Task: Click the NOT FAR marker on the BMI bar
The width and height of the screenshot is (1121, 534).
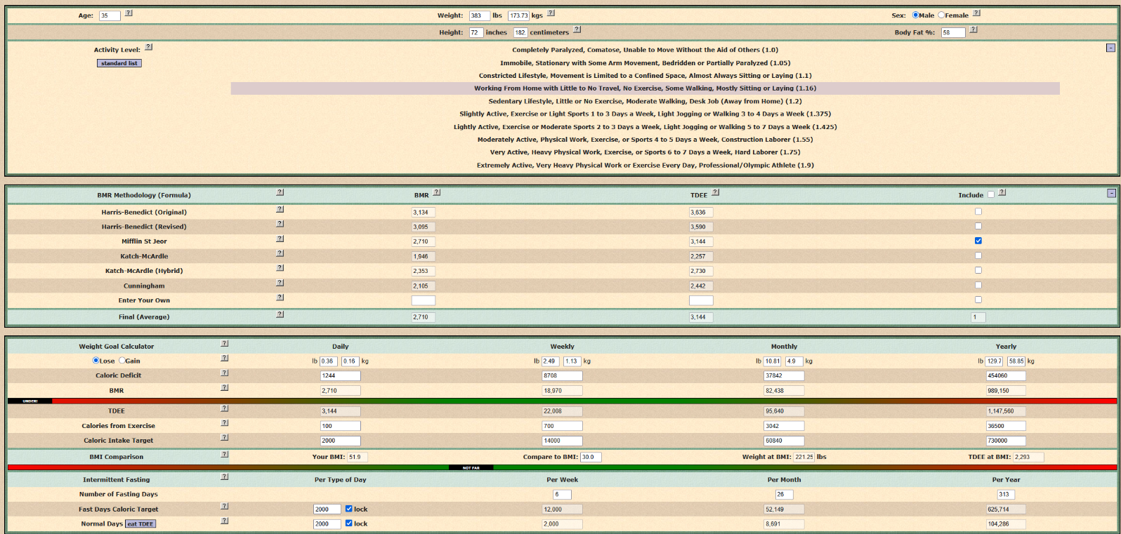Action: (471, 467)
